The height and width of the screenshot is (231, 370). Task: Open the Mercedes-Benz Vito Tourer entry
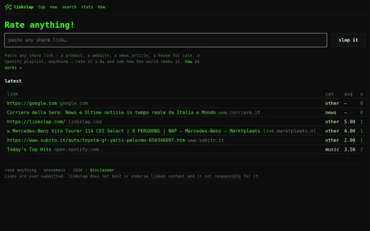[134, 131]
